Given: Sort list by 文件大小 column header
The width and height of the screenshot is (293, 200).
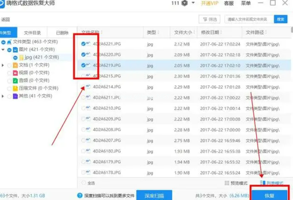Looking at the screenshot, I should 183,32.
